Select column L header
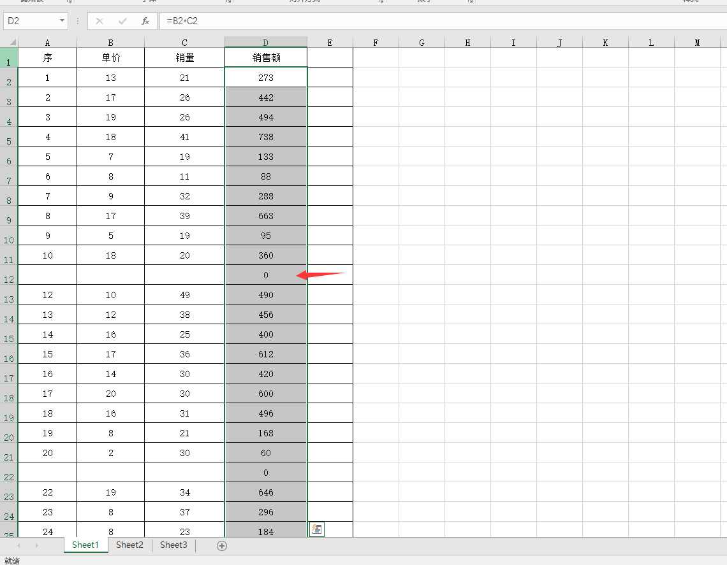 tap(651, 43)
